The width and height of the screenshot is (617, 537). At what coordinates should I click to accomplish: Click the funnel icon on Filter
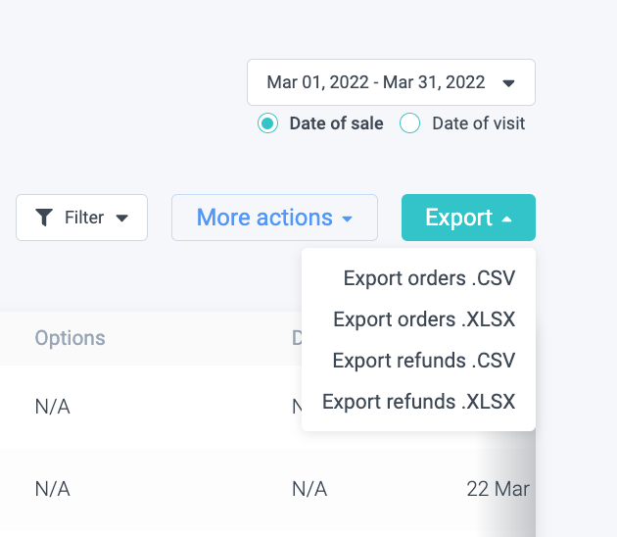coord(44,218)
